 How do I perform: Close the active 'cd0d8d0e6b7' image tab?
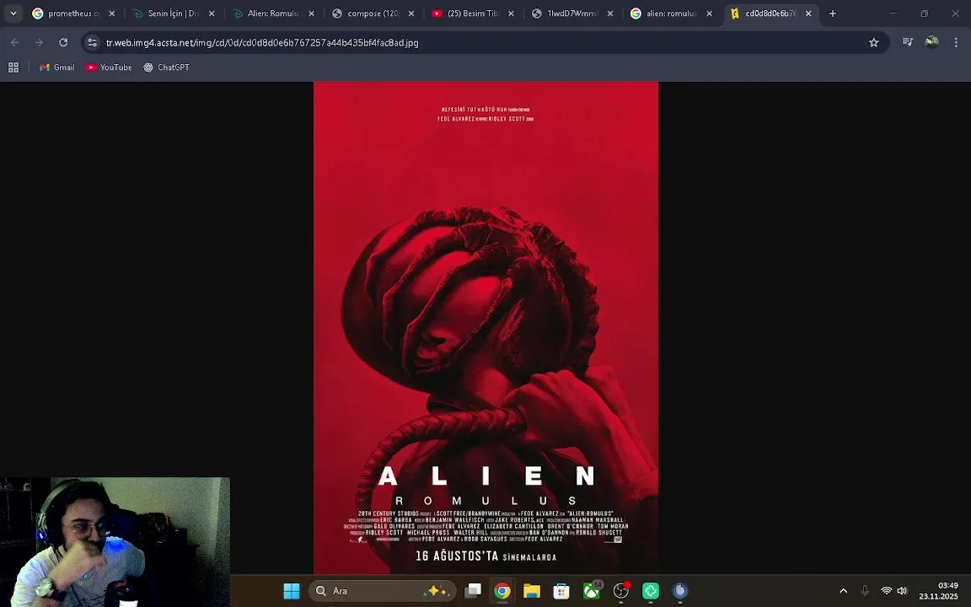pos(808,13)
